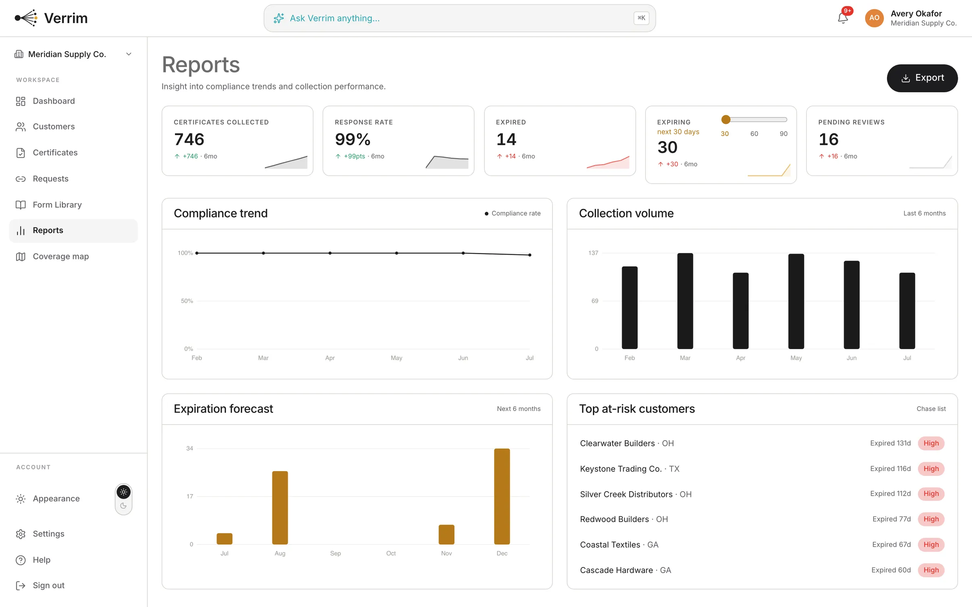Expand the Meridian Supply Co. workspace chevron
The image size is (972, 607).
tap(129, 54)
